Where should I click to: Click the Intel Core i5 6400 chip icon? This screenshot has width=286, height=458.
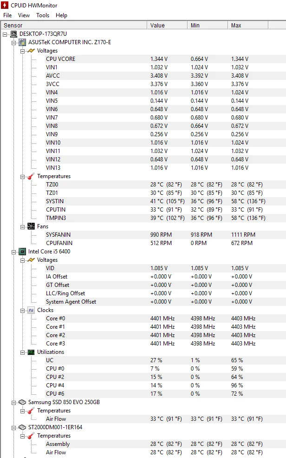point(22,252)
